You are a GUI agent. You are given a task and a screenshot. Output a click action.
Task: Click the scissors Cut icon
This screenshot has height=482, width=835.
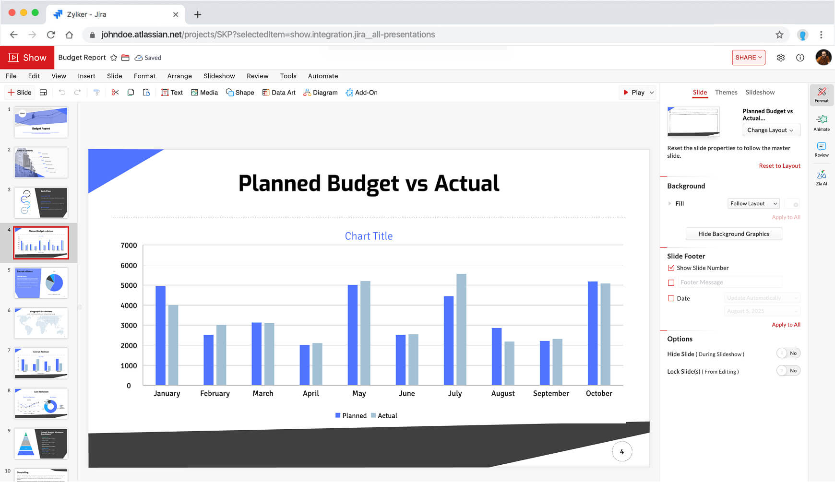click(x=115, y=93)
